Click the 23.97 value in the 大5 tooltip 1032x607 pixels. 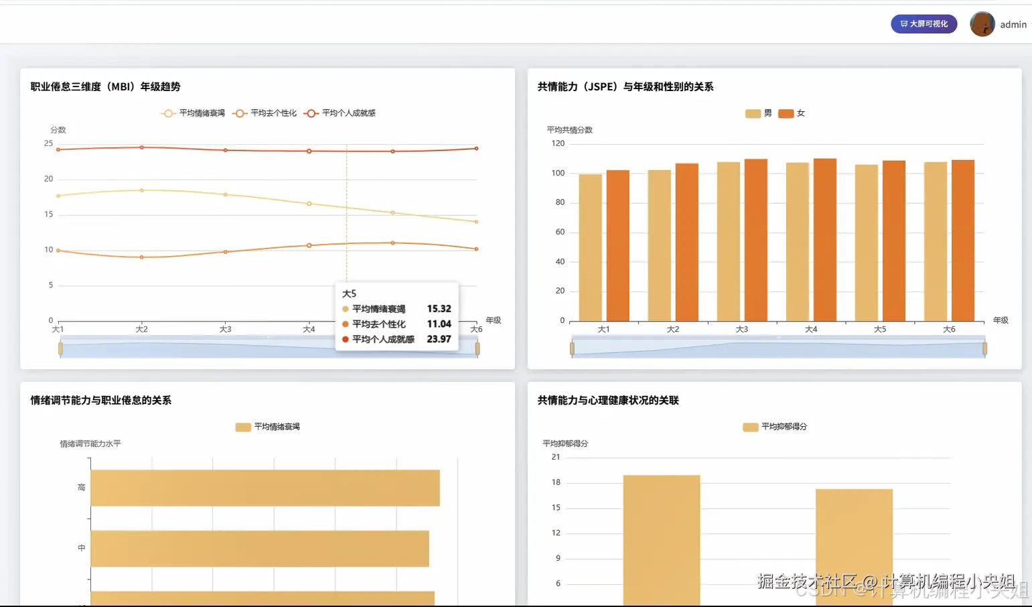point(439,340)
